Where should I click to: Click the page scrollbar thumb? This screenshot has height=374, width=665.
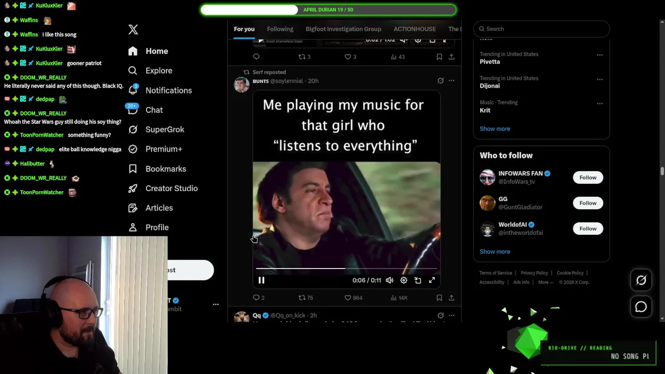(x=662, y=171)
